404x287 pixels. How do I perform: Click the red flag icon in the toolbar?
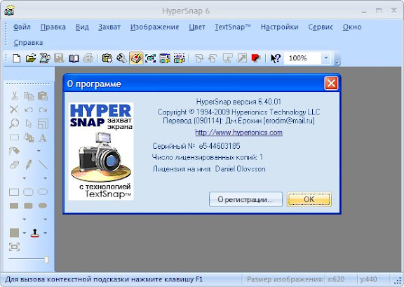[x=256, y=58]
